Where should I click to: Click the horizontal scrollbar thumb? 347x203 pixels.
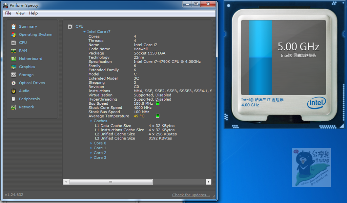(111, 182)
